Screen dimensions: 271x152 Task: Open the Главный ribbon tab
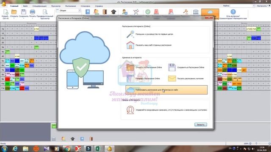[14, 6]
